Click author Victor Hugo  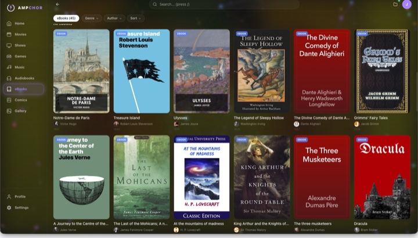[68, 124]
